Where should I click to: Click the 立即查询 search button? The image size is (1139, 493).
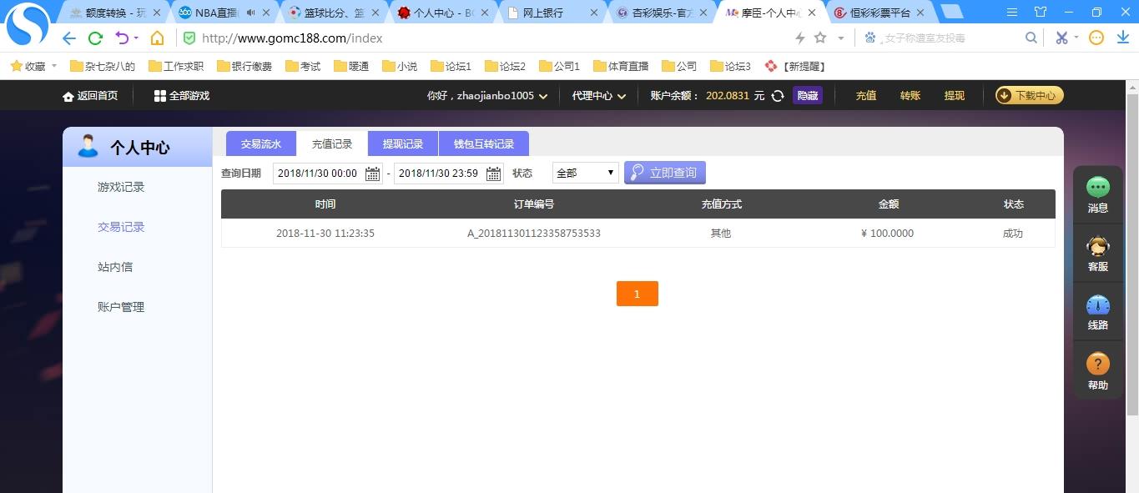(x=664, y=173)
